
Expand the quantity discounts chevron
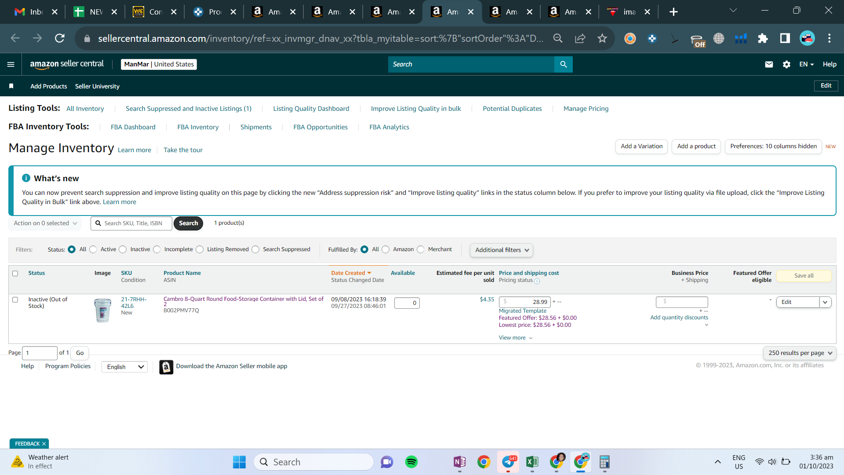point(706,325)
